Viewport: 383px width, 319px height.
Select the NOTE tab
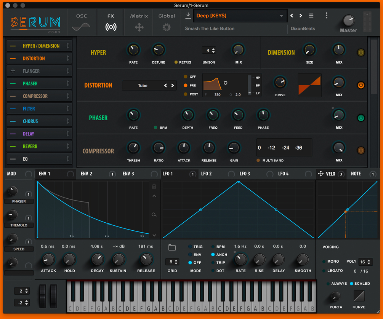click(x=356, y=174)
